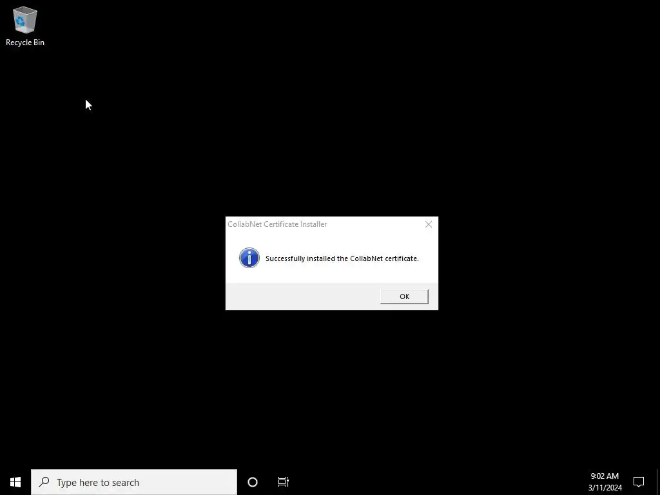Focus the Type here to search box
The height and width of the screenshot is (495, 660).
click(134, 482)
